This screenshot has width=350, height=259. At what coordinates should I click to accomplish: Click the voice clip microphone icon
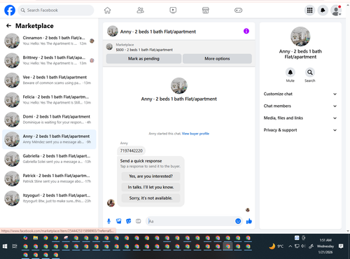[x=108, y=221]
